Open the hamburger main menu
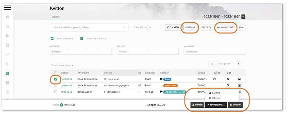This screenshot has height=114, width=288. click(x=7, y=8)
